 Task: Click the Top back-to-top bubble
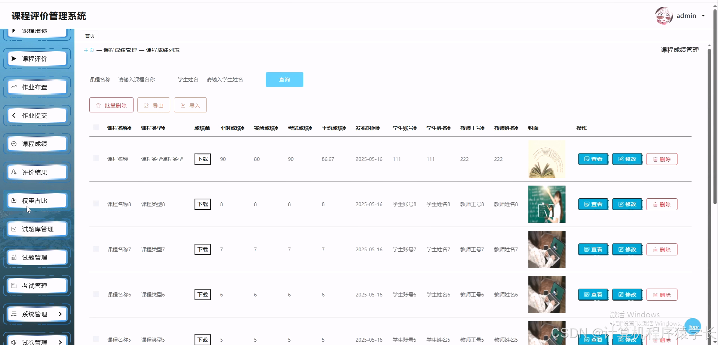coord(693,327)
